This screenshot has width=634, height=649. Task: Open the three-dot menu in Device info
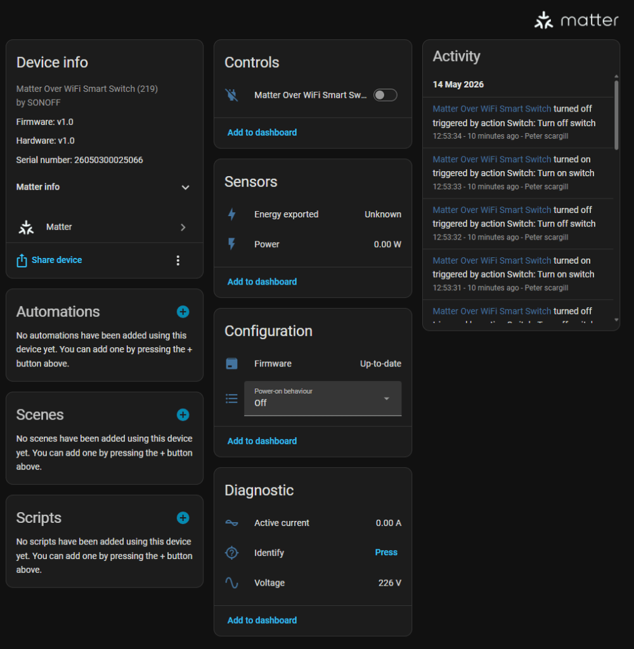coord(178,260)
